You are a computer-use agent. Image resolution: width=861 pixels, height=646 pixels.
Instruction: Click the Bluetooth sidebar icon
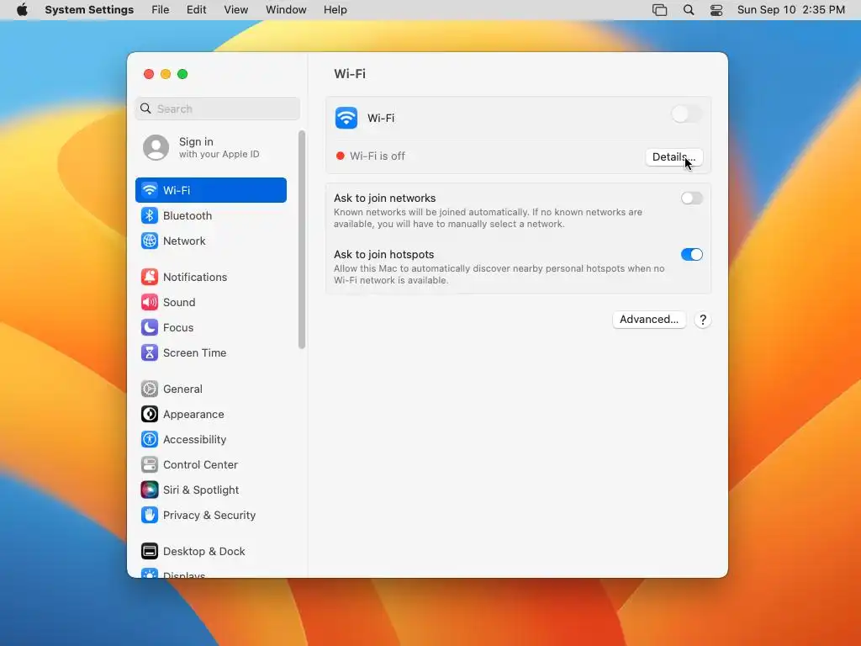click(150, 215)
